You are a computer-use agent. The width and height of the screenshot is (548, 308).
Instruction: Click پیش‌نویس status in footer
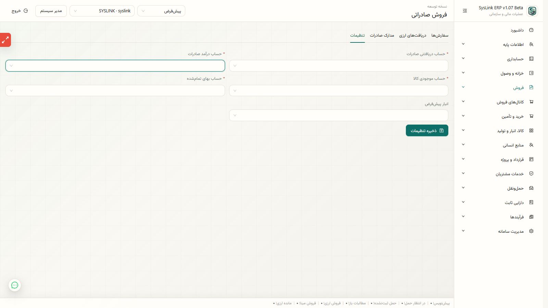[440, 303]
